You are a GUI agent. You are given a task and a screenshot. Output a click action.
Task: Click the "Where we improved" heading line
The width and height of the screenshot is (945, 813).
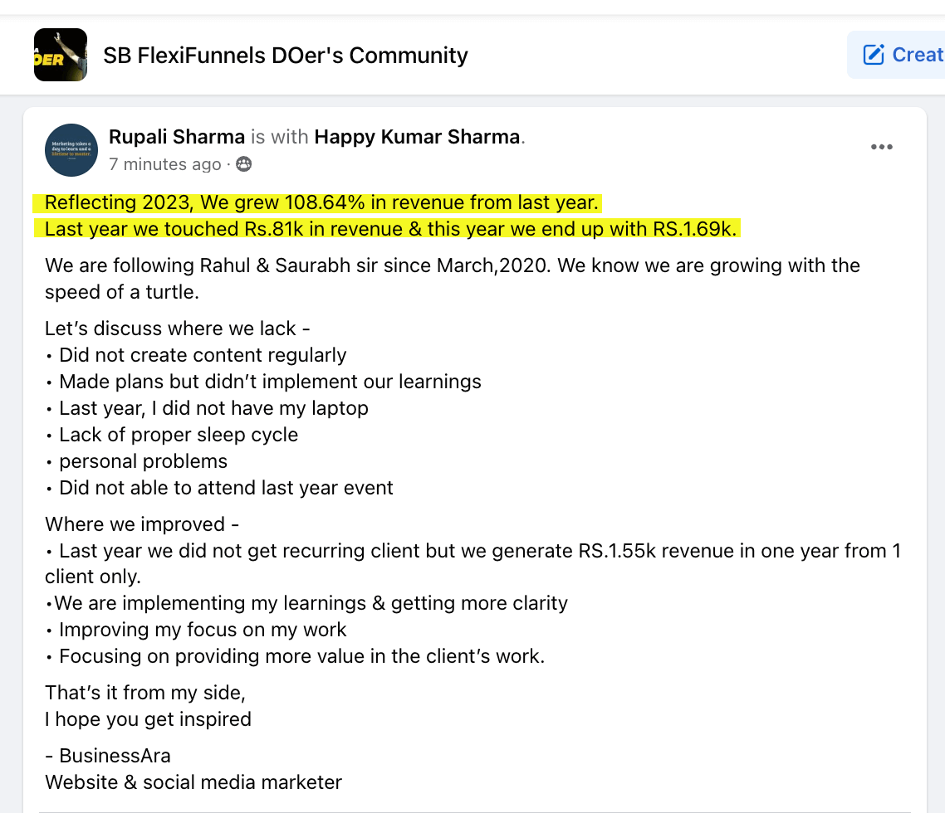pyautogui.click(x=142, y=524)
